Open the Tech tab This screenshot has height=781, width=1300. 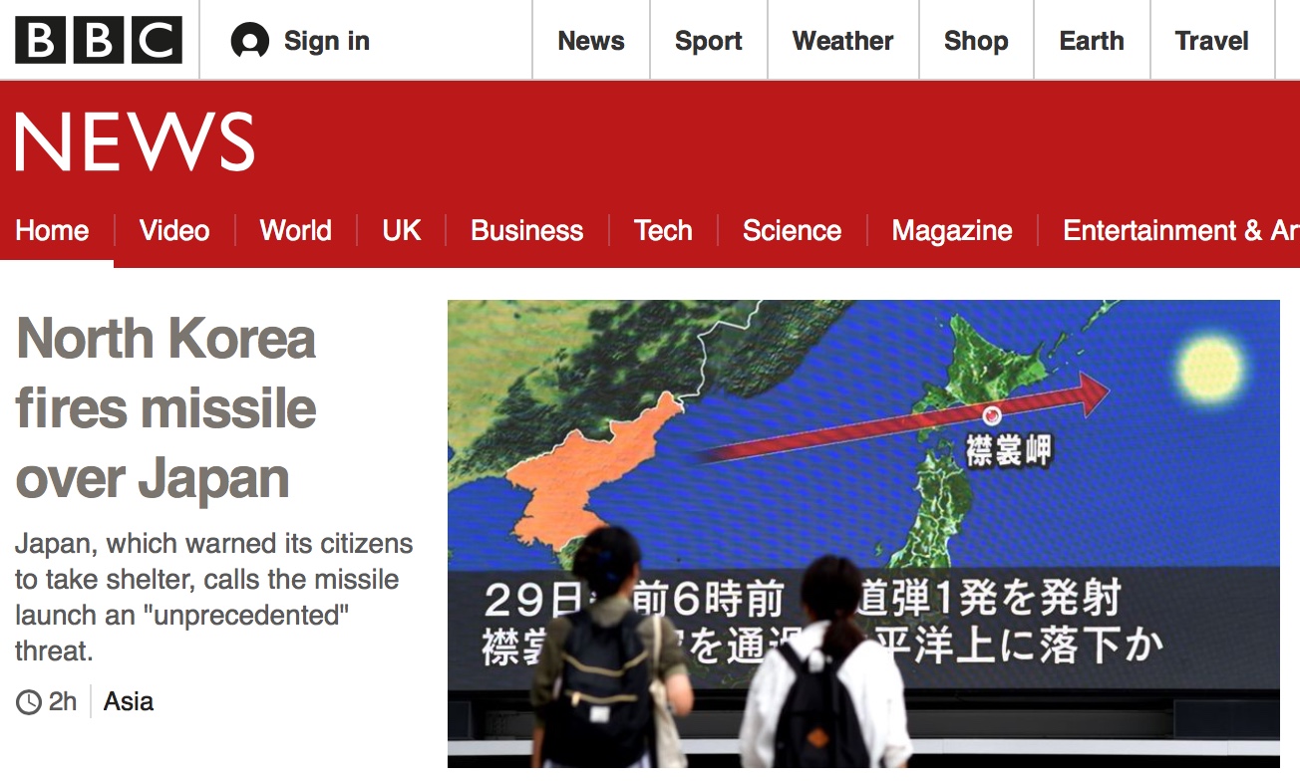pyautogui.click(x=663, y=231)
